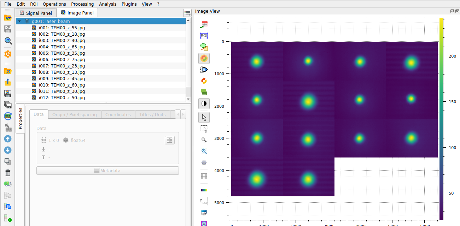Viewport: 460px width, 226px height.
Task: Open the Properties vertical tab
Action: click(21, 118)
